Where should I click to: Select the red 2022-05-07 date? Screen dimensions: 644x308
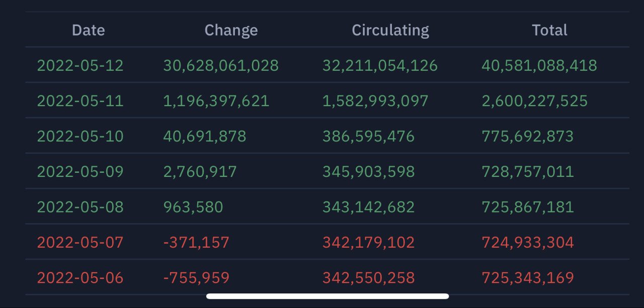(80, 243)
